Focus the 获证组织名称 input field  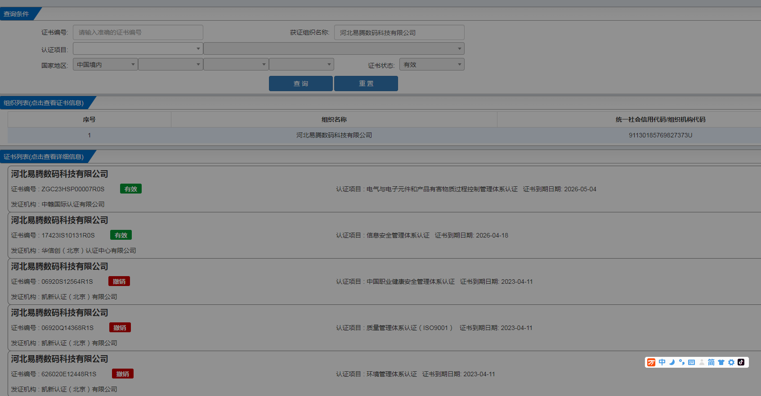(399, 32)
